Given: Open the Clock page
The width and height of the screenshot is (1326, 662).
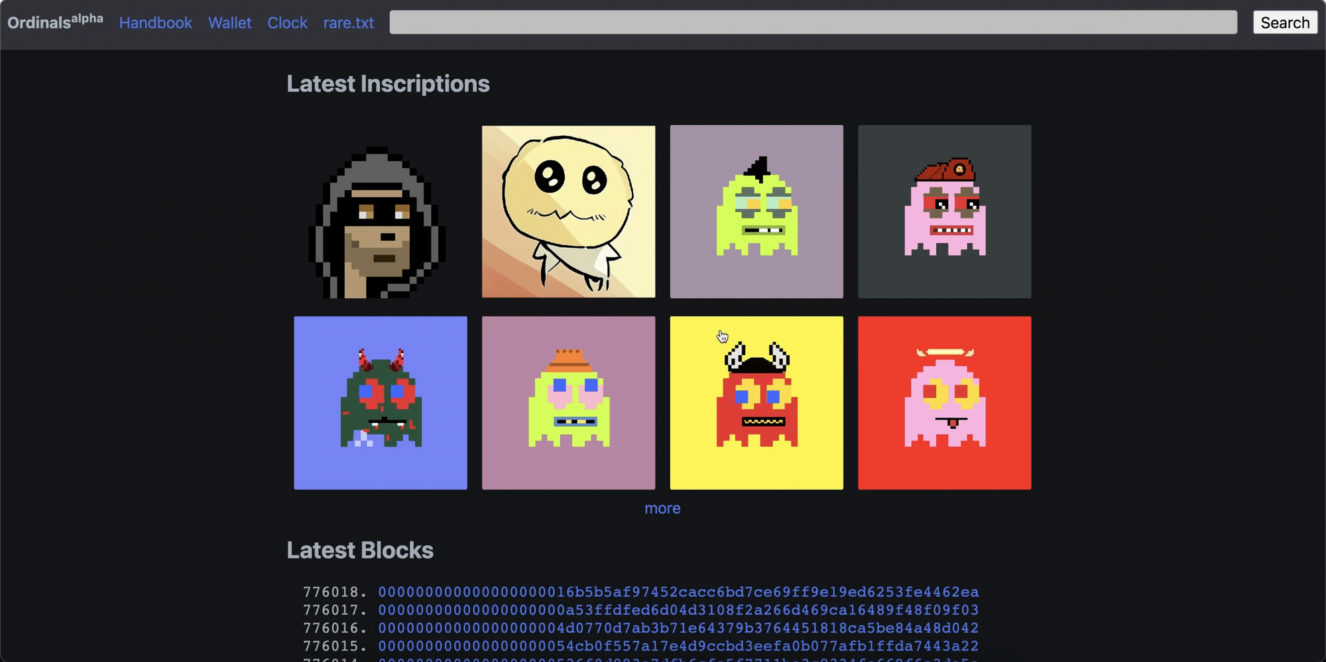Looking at the screenshot, I should click(x=287, y=23).
